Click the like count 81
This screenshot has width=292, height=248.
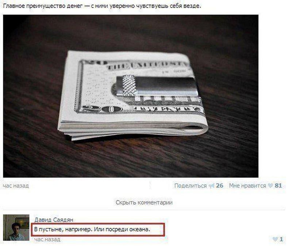pyautogui.click(x=278, y=186)
